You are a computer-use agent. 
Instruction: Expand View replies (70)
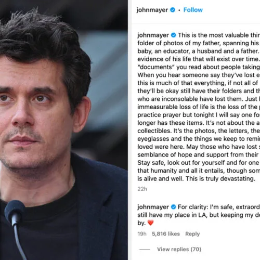coord(179,249)
